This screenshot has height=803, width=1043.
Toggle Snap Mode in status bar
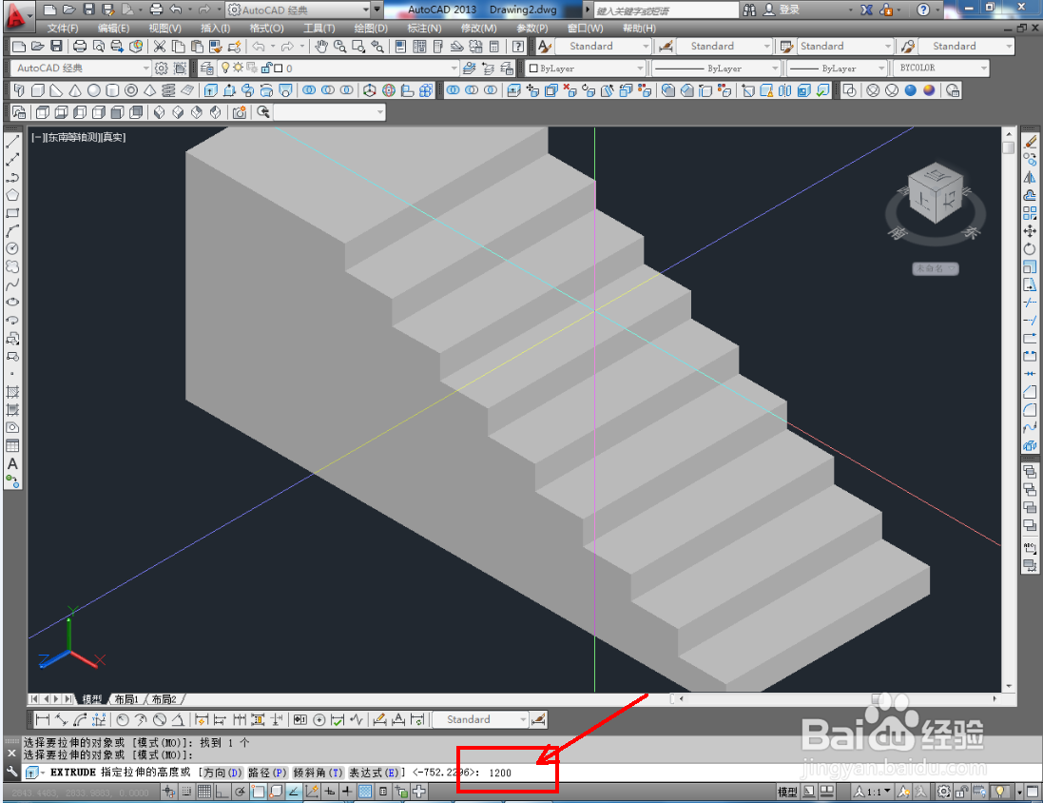187,792
